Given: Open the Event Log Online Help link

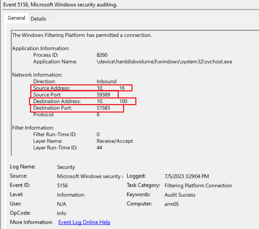Looking at the screenshot, I should point(84,222).
